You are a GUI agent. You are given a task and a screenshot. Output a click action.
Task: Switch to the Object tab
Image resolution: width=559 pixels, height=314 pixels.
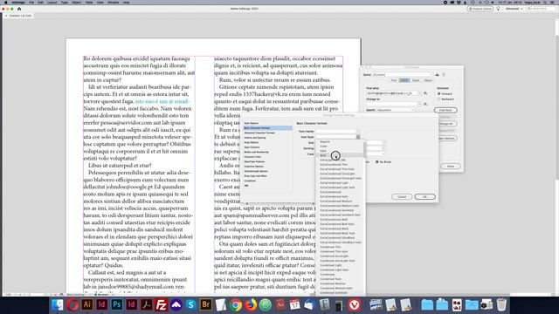tap(428, 80)
